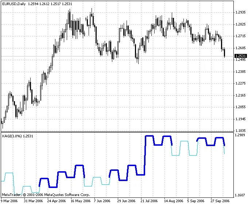Click the MetaTrader MetaQuotes copyright text
Viewport: 248px width, 204px height.
[46, 195]
